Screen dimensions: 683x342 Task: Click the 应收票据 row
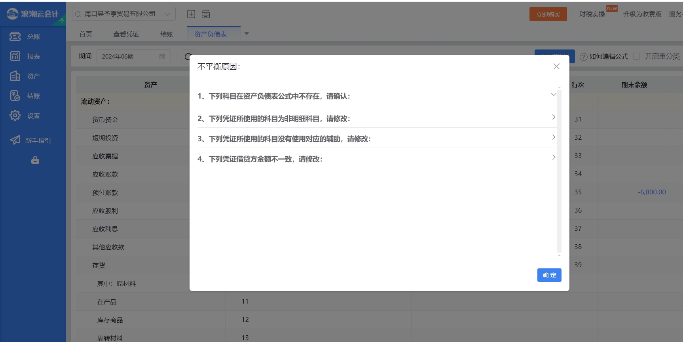click(x=105, y=156)
